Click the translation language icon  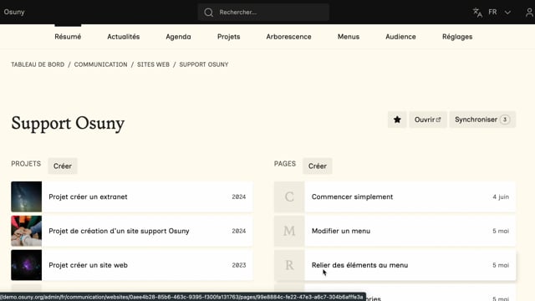coord(477,13)
